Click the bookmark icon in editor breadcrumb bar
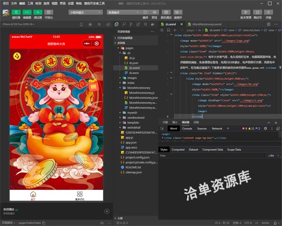Screen dimensions: 282x226 coord(169,30)
